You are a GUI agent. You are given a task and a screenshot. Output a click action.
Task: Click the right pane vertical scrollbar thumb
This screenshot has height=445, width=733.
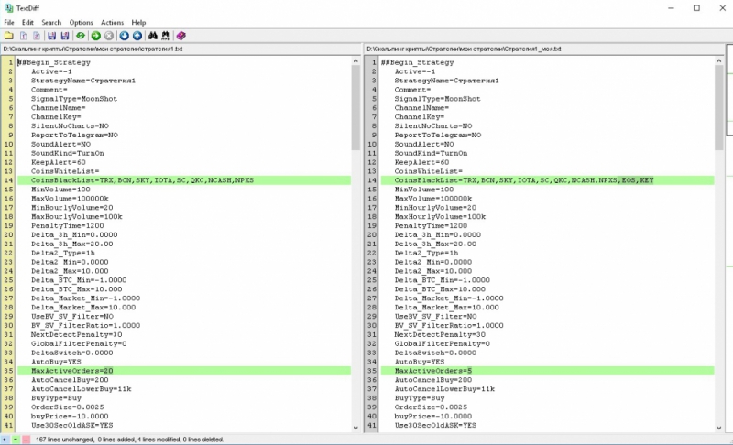[719, 107]
